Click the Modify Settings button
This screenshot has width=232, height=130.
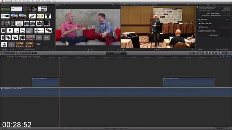(x=214, y=35)
